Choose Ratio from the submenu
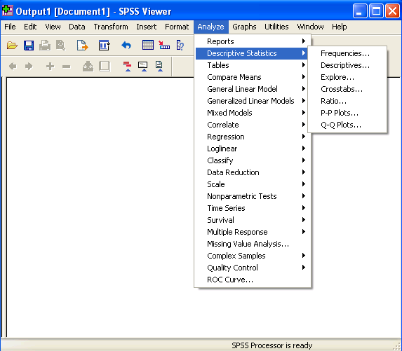The width and height of the screenshot is (402, 351). pos(347,101)
